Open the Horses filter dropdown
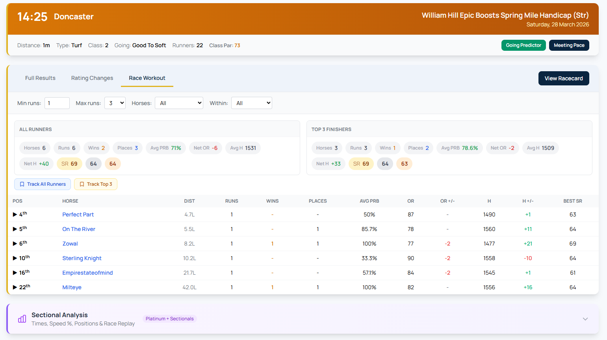 point(179,103)
